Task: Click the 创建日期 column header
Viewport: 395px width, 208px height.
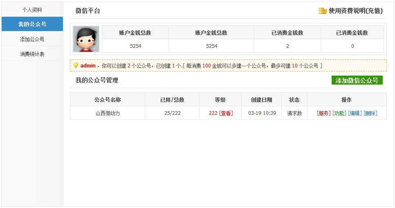Action: pos(262,100)
